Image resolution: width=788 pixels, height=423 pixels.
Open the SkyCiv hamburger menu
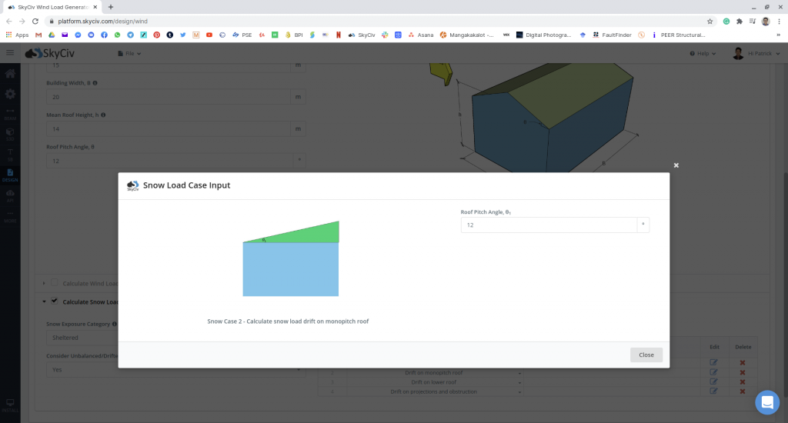click(x=10, y=53)
